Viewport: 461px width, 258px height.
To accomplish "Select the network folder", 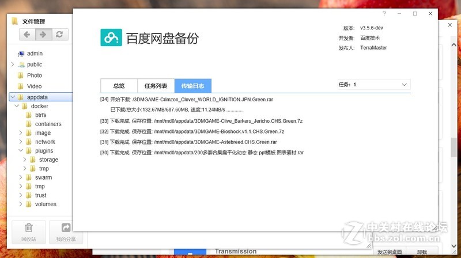I will coord(45,142).
